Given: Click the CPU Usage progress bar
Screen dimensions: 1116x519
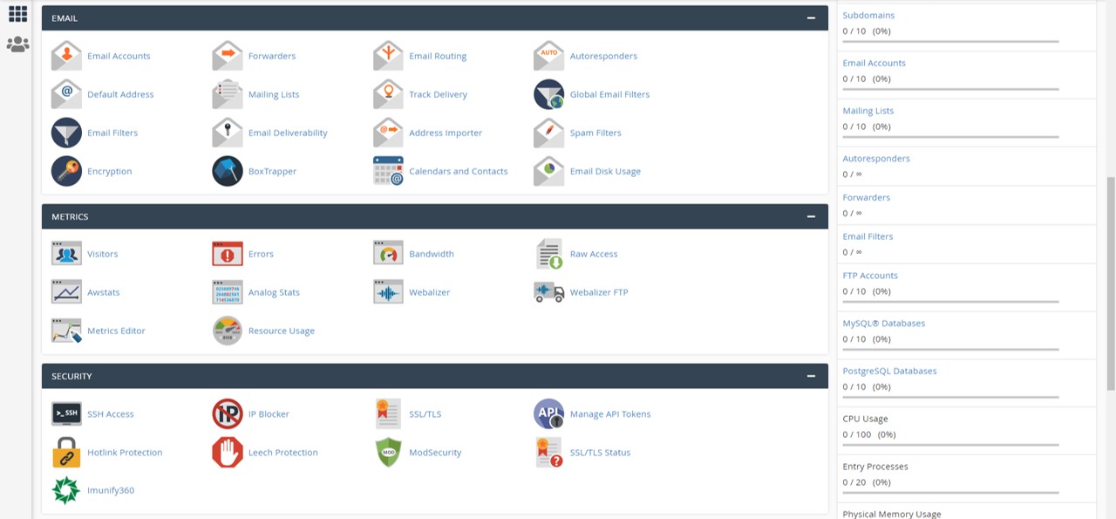Looking at the screenshot, I should tap(950, 445).
